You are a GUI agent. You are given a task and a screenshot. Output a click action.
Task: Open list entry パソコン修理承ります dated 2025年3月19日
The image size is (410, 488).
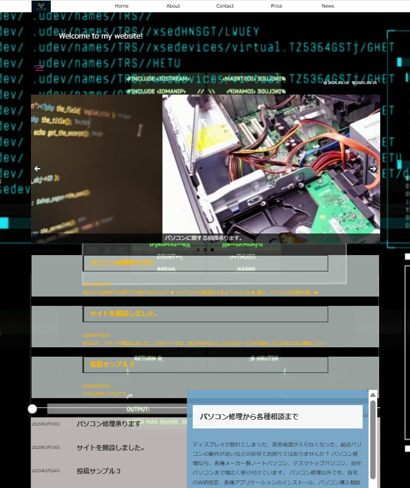109,424
